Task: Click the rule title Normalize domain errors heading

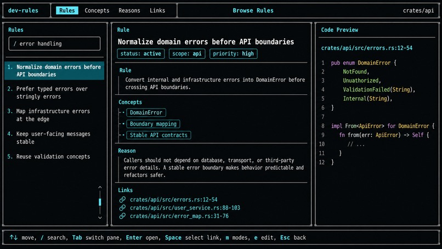Action: pyautogui.click(x=206, y=42)
